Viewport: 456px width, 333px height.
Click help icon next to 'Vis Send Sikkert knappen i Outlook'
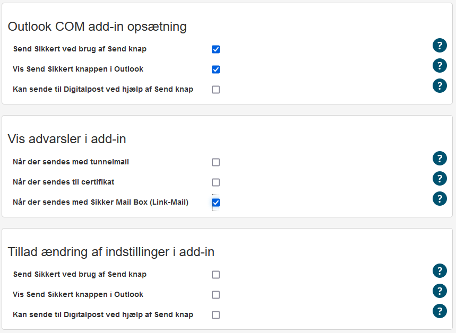(440, 66)
